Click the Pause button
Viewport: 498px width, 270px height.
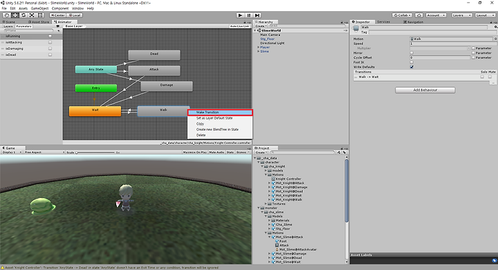[249, 15]
